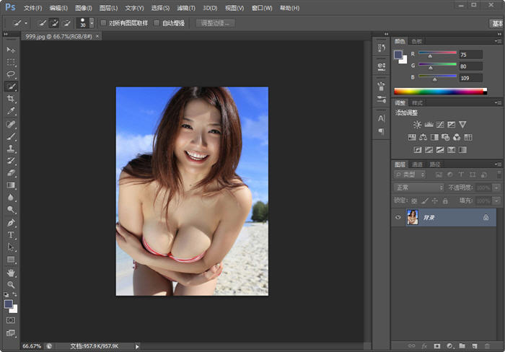Select the Gradient tool
Image resolution: width=505 pixels, height=352 pixels.
click(x=11, y=185)
